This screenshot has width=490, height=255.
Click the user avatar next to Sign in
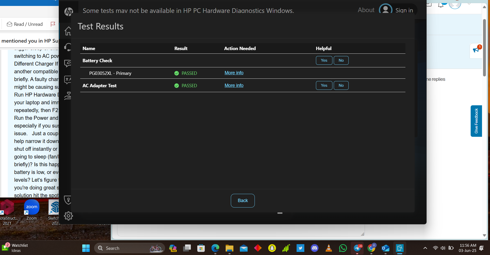point(386,10)
